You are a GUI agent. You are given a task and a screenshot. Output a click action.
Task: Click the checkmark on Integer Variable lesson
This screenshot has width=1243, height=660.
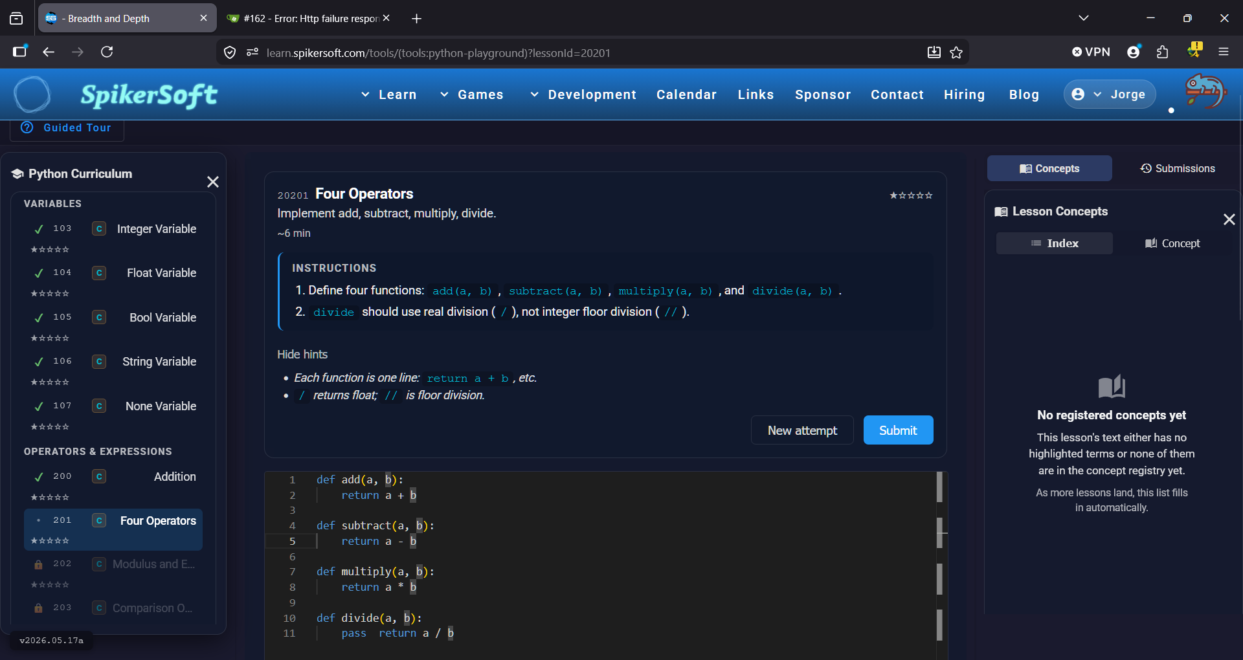(39, 228)
